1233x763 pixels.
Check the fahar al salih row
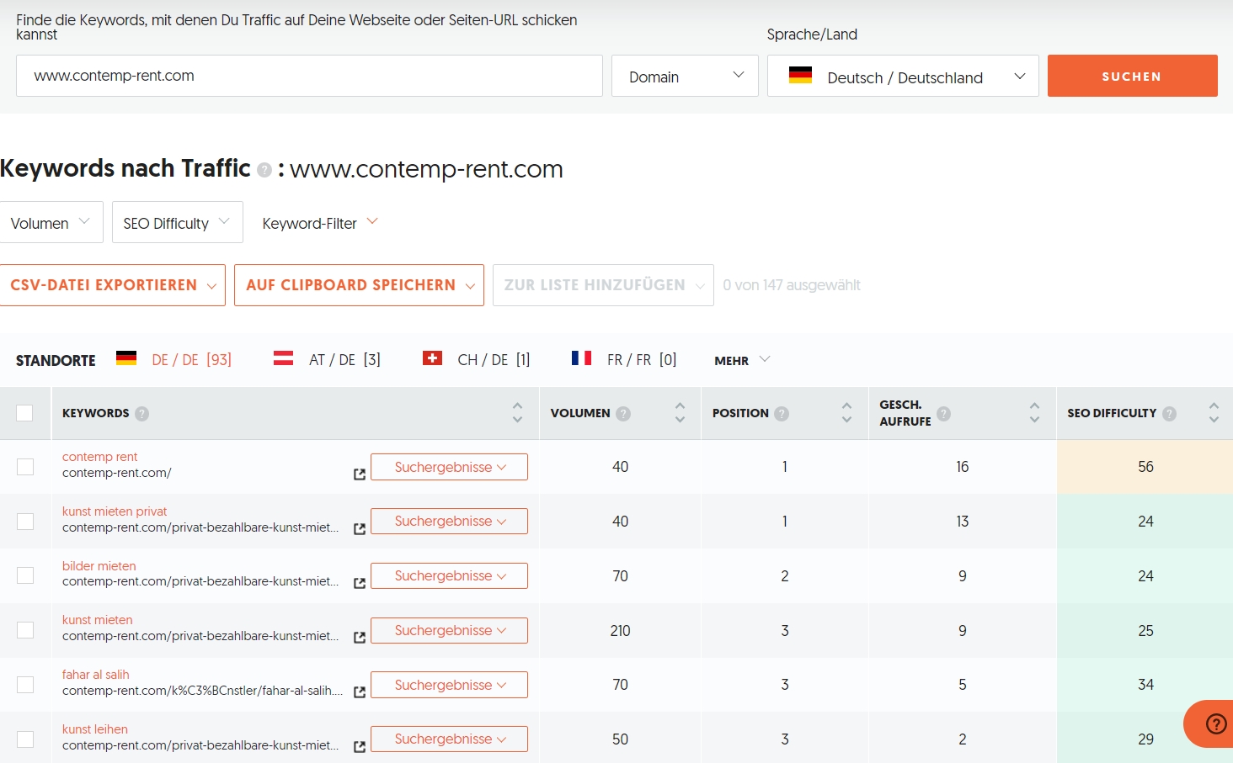click(25, 685)
